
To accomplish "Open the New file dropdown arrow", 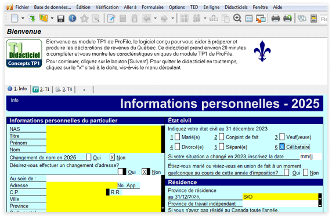I will click(x=23, y=19).
